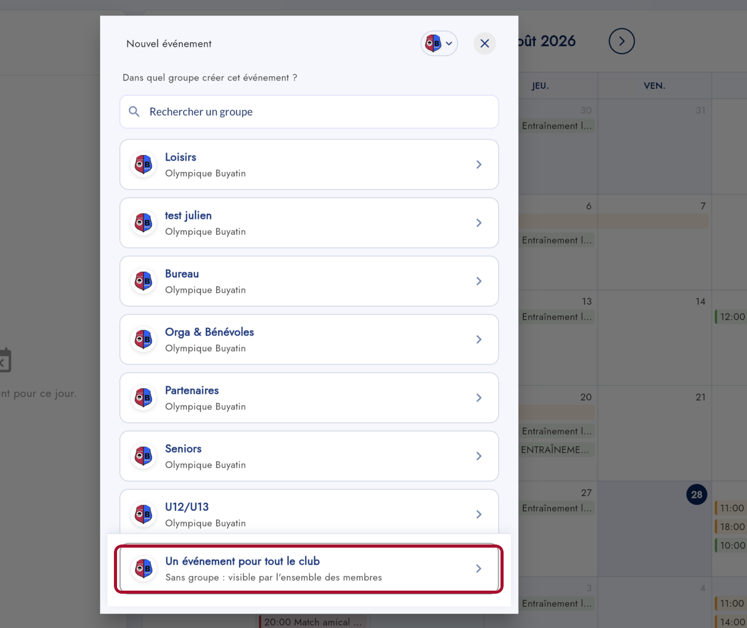Viewport: 747px width, 628px height.
Task: Select day 7 in the calendar
Action: coord(703,206)
